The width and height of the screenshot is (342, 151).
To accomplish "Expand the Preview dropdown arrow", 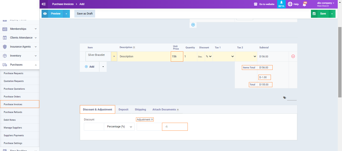I will click(x=66, y=14).
